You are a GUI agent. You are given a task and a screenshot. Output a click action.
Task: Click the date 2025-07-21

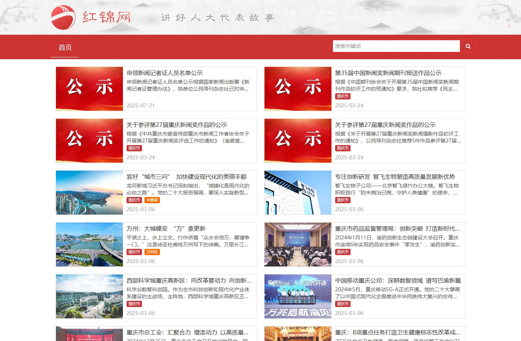141,106
